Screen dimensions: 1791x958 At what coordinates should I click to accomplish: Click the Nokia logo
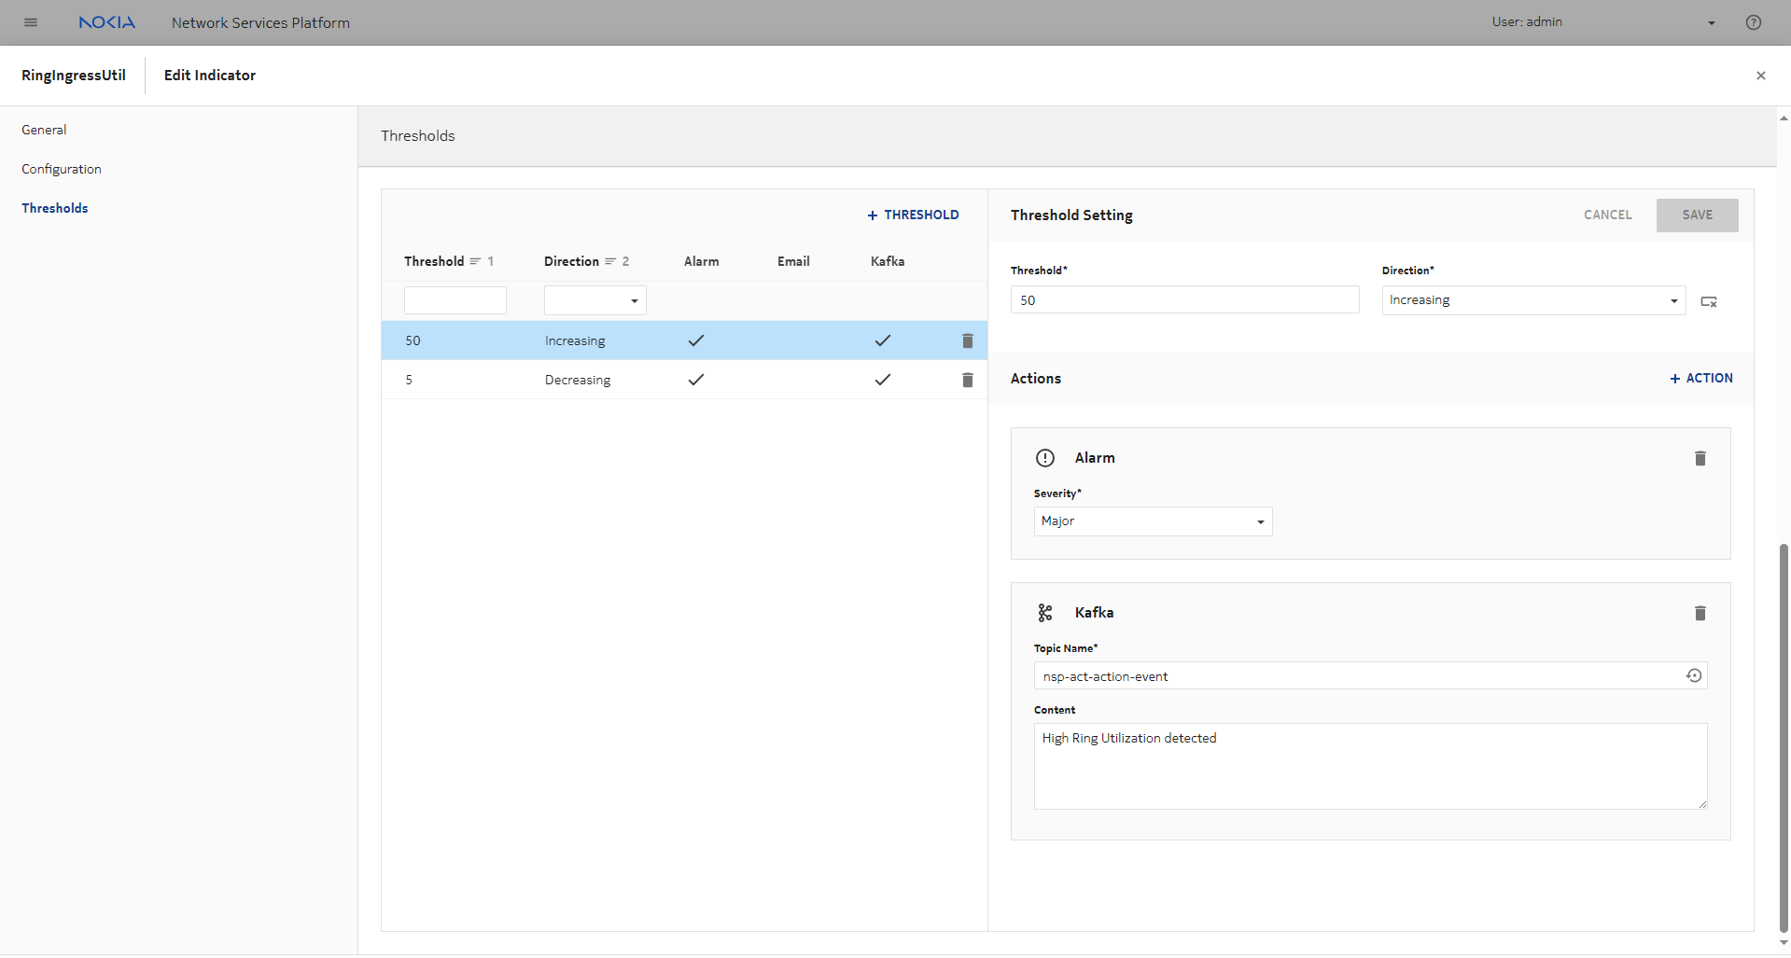coord(106,22)
